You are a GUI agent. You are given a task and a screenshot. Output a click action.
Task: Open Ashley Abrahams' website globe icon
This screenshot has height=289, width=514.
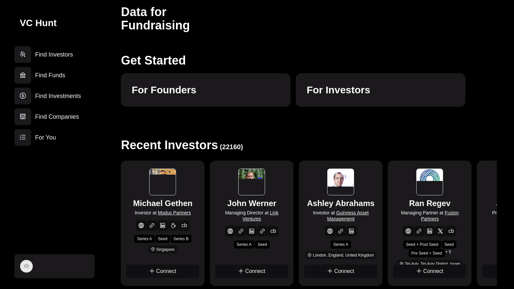(330, 231)
